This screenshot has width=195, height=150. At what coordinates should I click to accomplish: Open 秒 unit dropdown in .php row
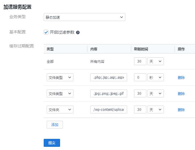pos(156,77)
